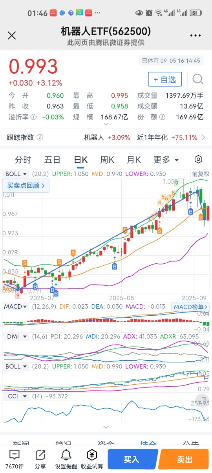Open tracking index details arrow

tap(203, 138)
